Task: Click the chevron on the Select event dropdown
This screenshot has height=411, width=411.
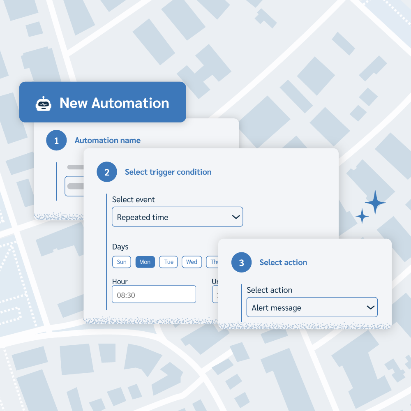Action: click(x=236, y=217)
